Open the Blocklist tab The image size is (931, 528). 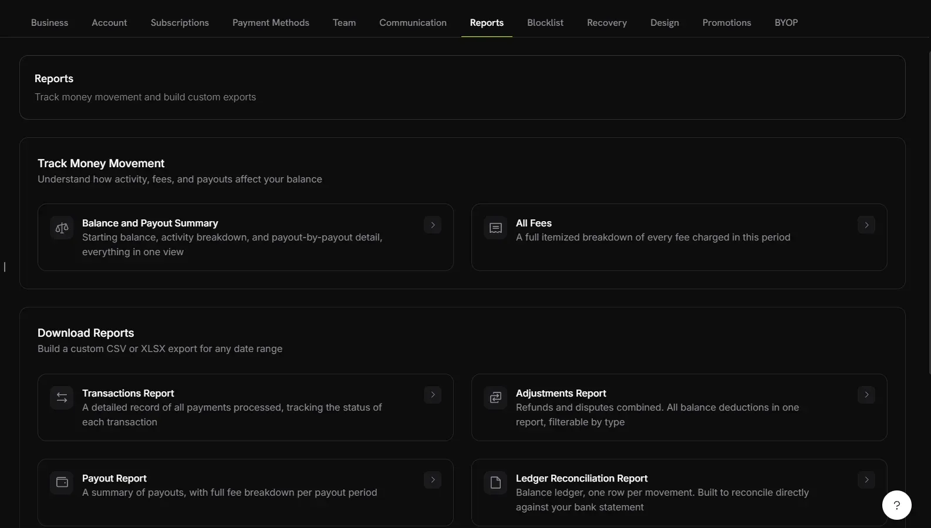tap(545, 22)
